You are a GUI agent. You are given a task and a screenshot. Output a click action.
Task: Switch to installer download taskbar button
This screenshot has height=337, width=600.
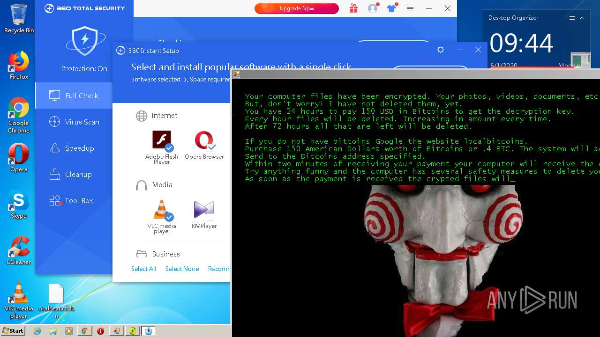point(149,331)
